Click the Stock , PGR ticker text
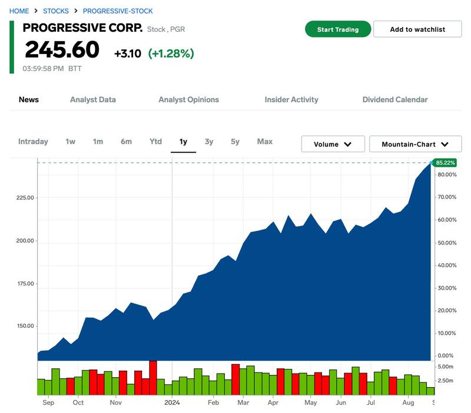Viewport: 471px width, 413px height. (166, 29)
